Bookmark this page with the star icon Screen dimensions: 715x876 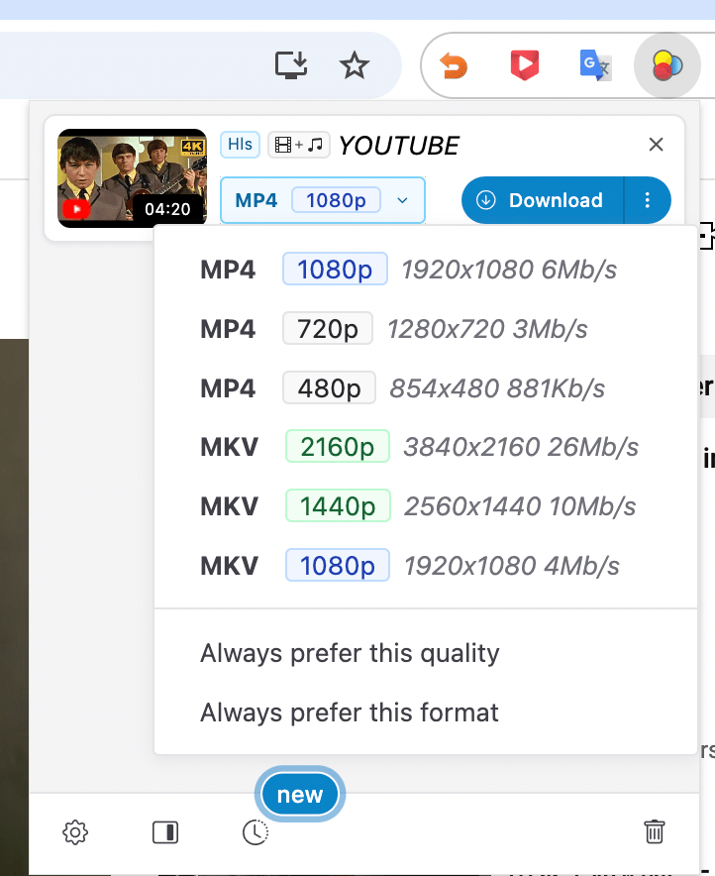354,66
